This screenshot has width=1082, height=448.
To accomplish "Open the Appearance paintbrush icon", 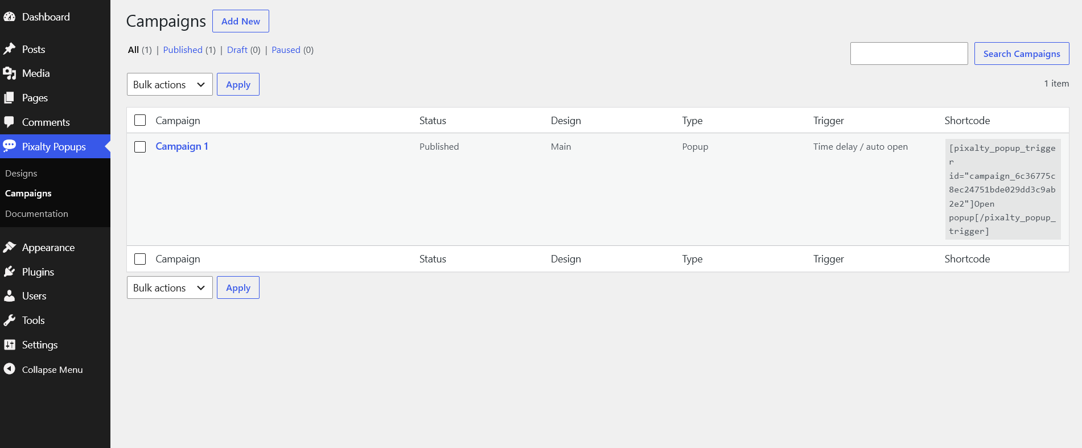I will point(10,247).
